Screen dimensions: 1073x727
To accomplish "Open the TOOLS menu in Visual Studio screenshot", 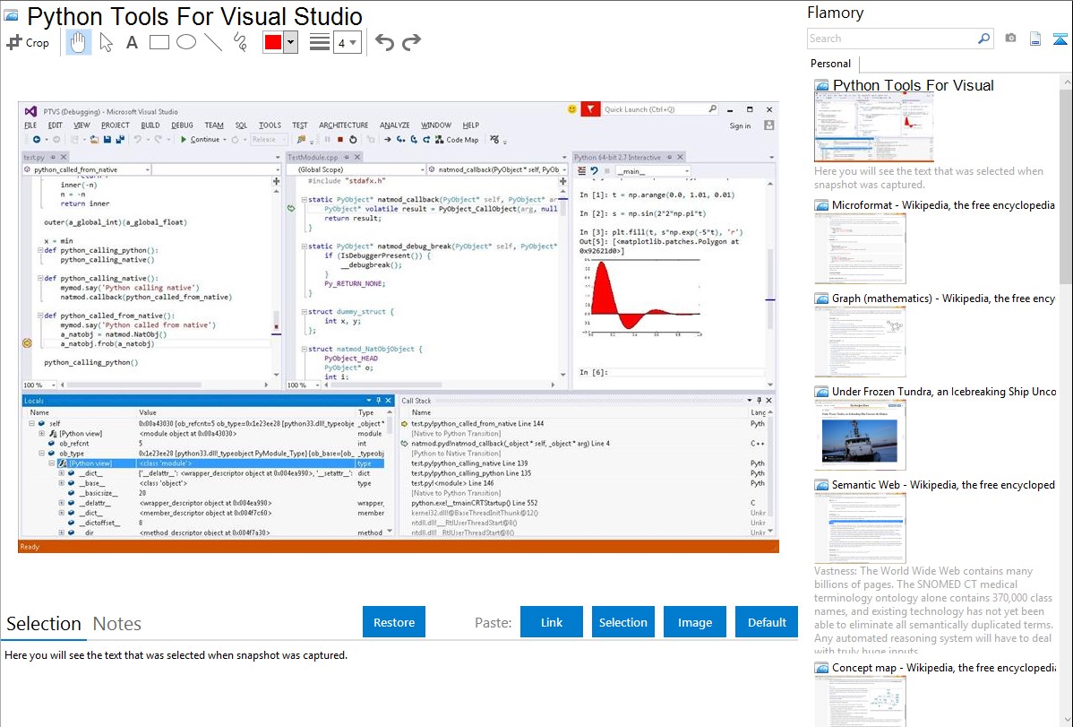I will (270, 125).
